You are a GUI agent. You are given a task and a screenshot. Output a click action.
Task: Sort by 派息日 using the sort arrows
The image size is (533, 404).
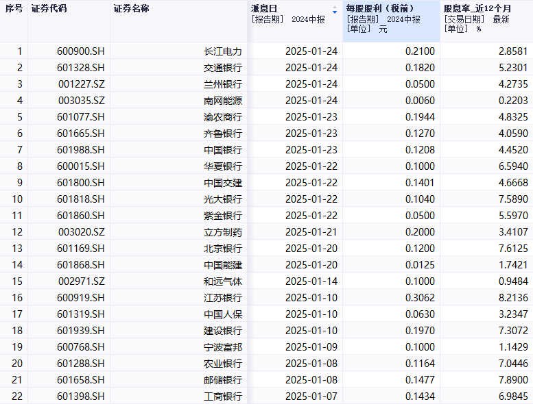[x=335, y=10]
